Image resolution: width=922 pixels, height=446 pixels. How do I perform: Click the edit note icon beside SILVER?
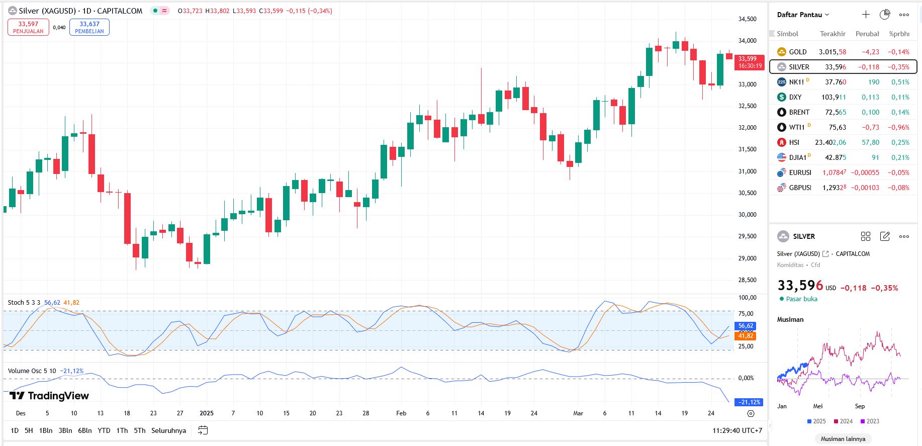[885, 236]
